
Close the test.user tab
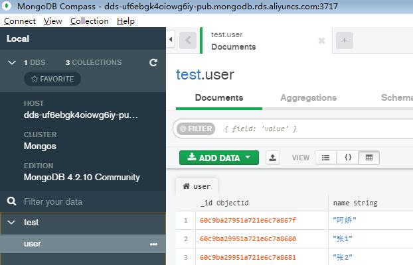pos(321,40)
